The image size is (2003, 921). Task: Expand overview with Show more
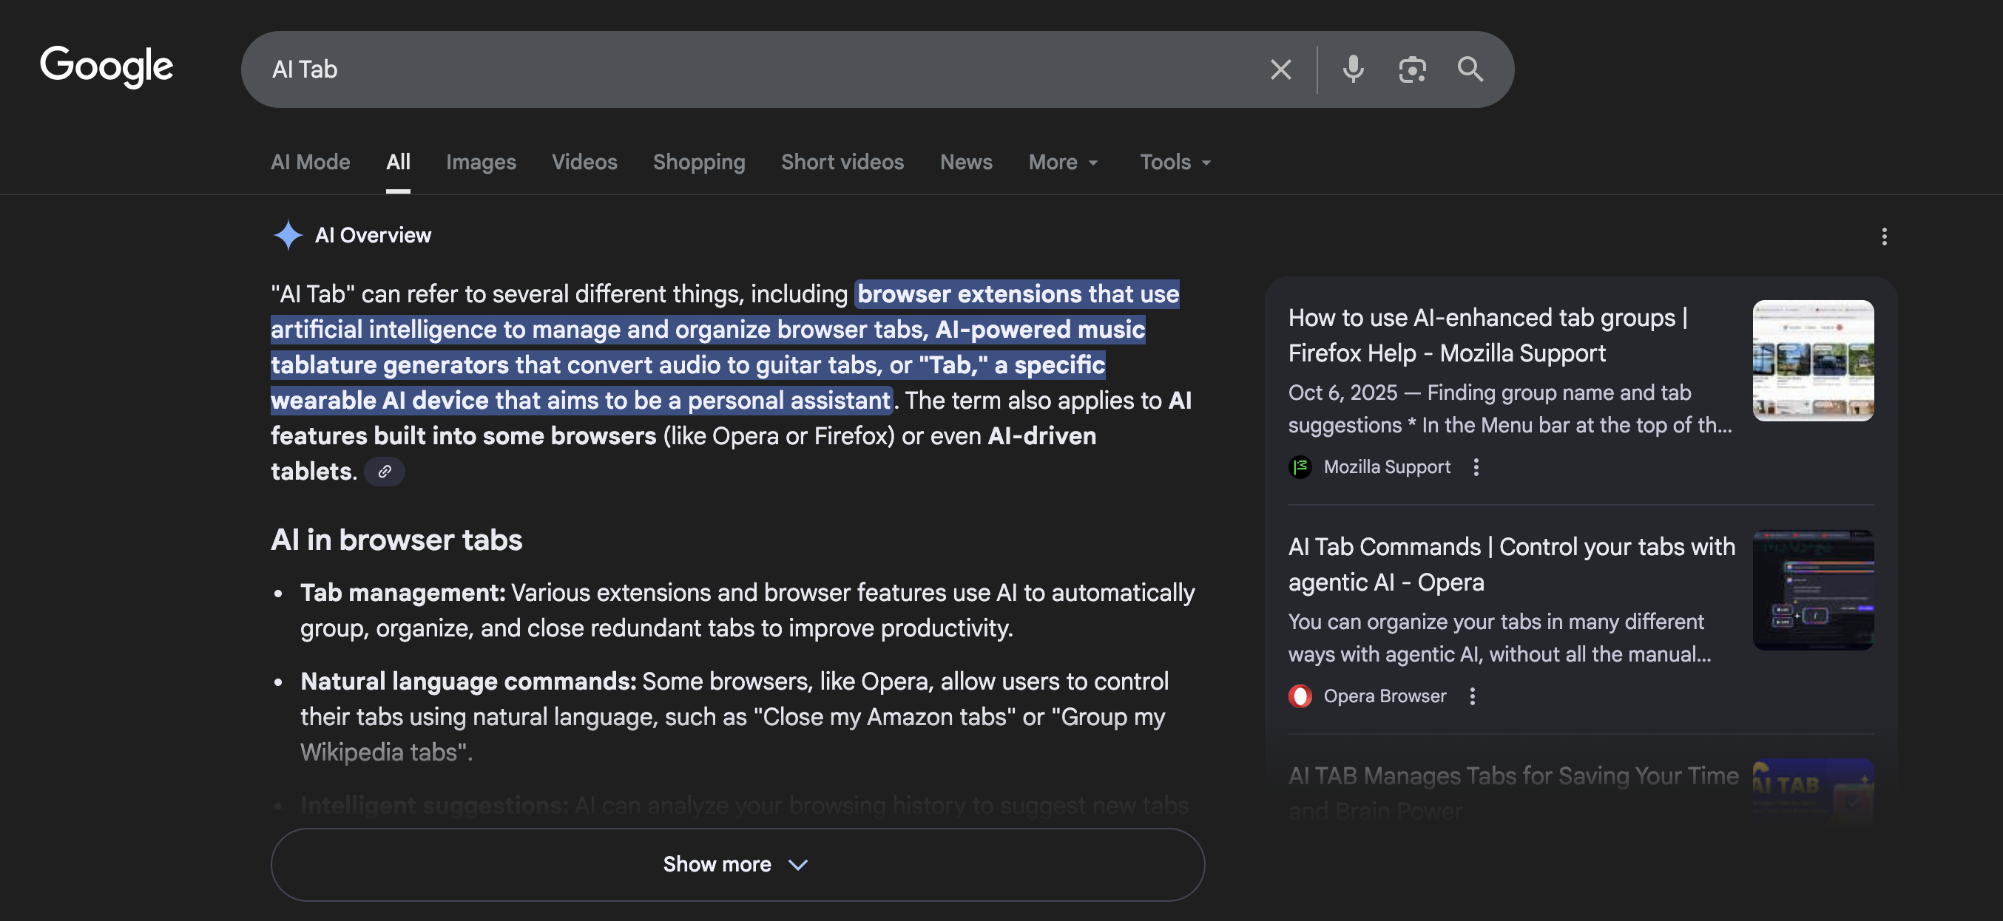coord(737,864)
